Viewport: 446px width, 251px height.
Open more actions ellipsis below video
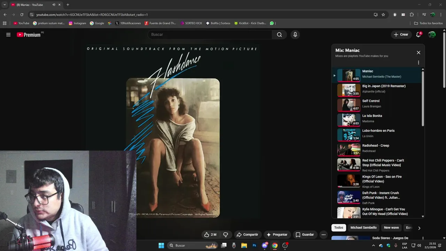tap(323, 235)
